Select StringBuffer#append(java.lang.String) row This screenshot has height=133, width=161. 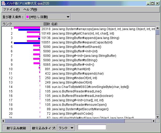click(x=79, y=38)
